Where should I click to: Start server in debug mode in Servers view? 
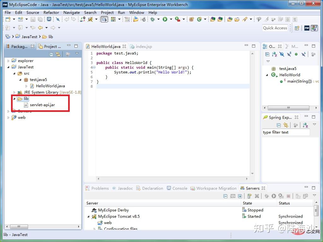(267, 196)
